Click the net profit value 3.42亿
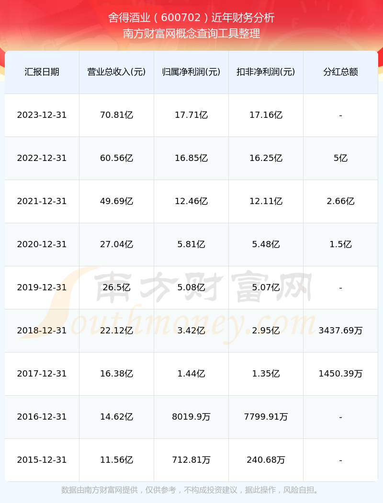 point(191,331)
